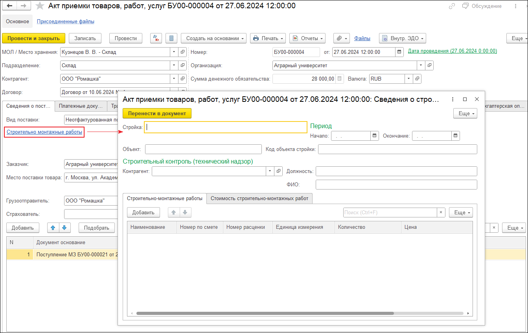Expand the Создать на основании menu
The width and height of the screenshot is (528, 333).
tap(214, 38)
